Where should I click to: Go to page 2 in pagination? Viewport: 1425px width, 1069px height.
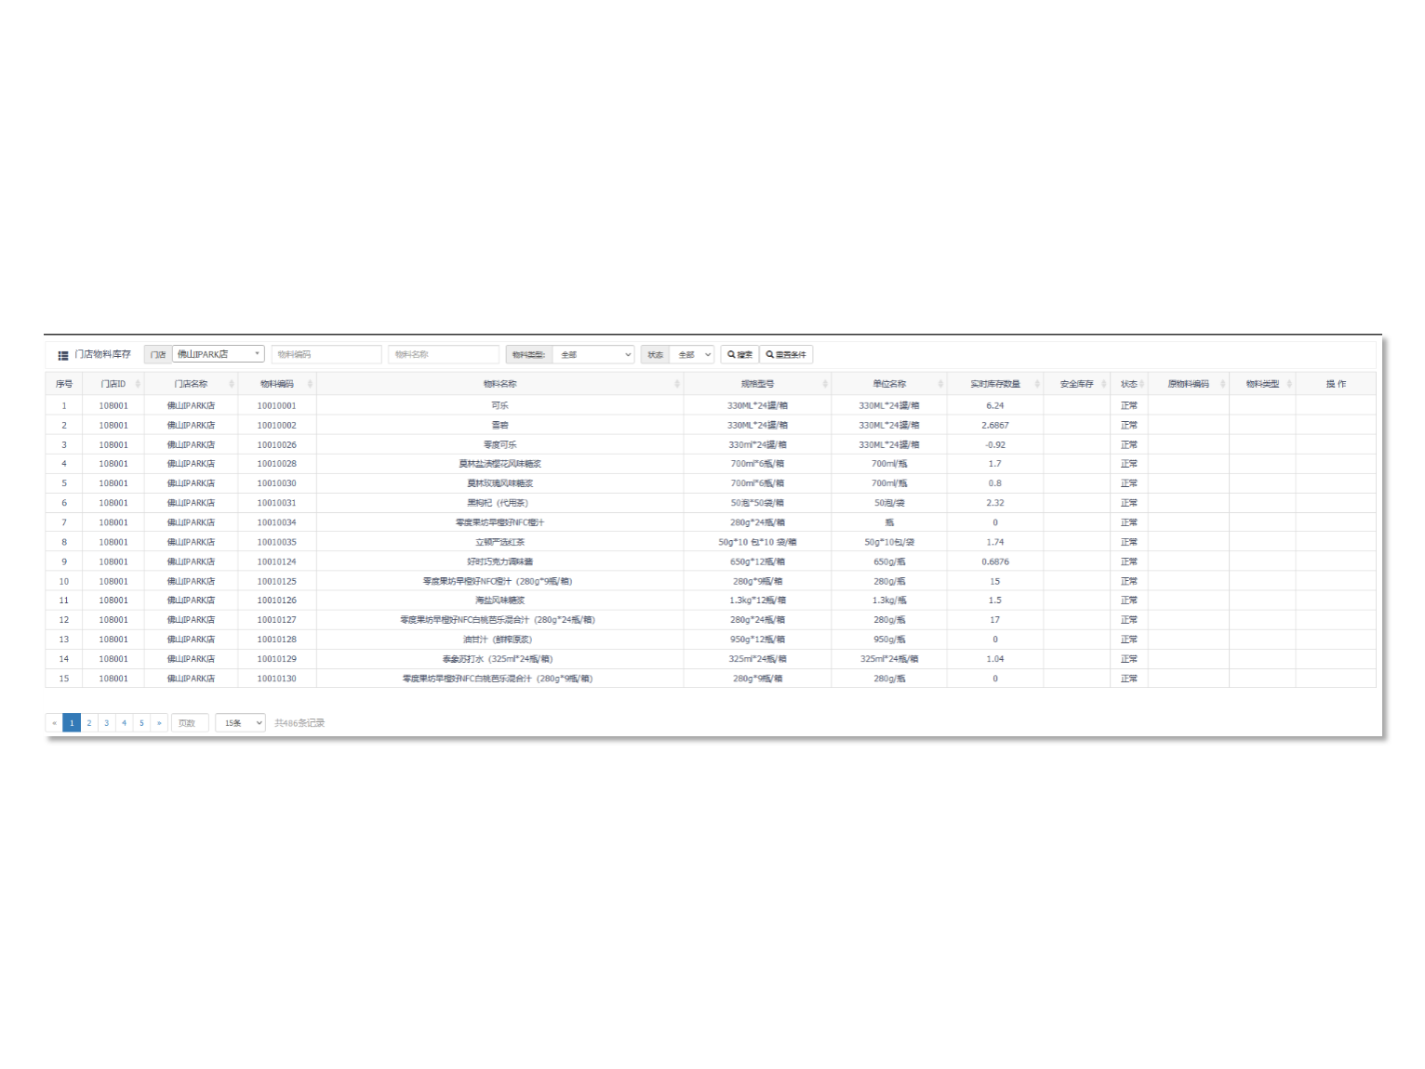coord(89,723)
